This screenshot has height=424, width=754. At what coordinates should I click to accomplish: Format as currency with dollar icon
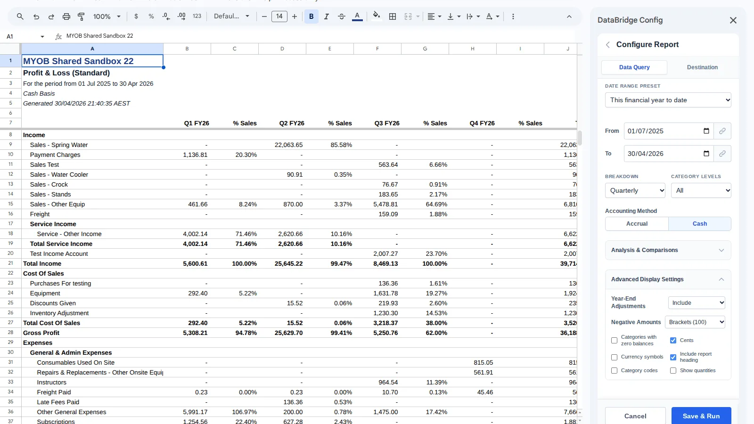136,16
